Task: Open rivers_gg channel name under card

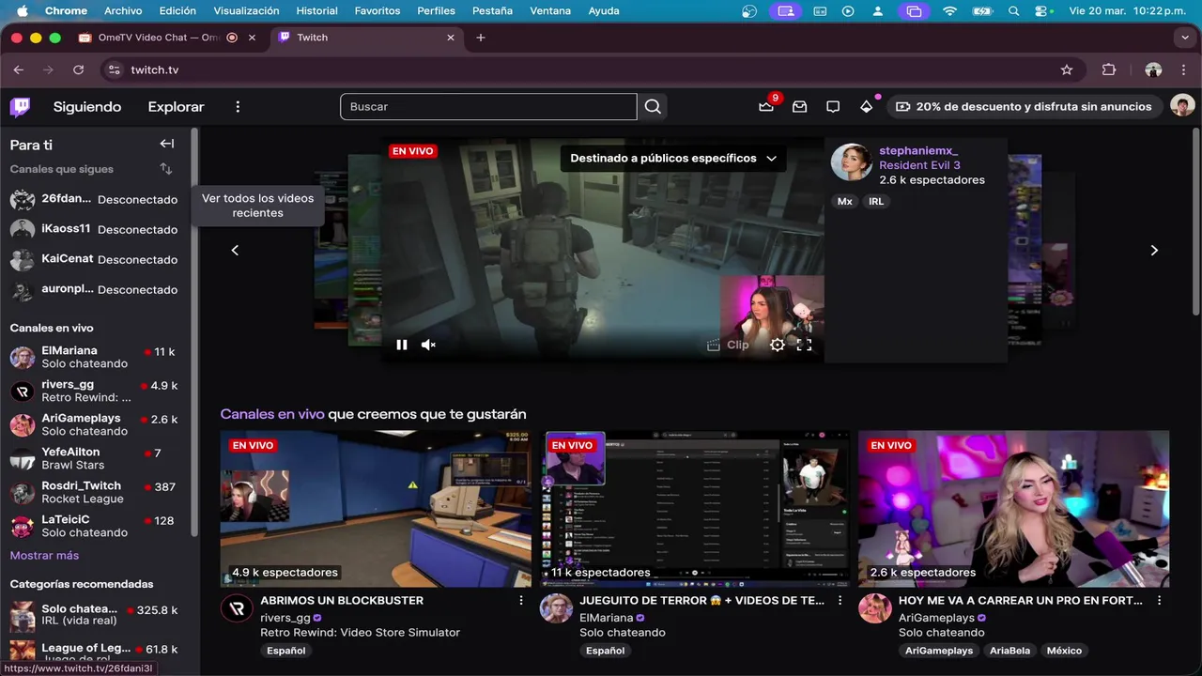Action: pos(285,618)
